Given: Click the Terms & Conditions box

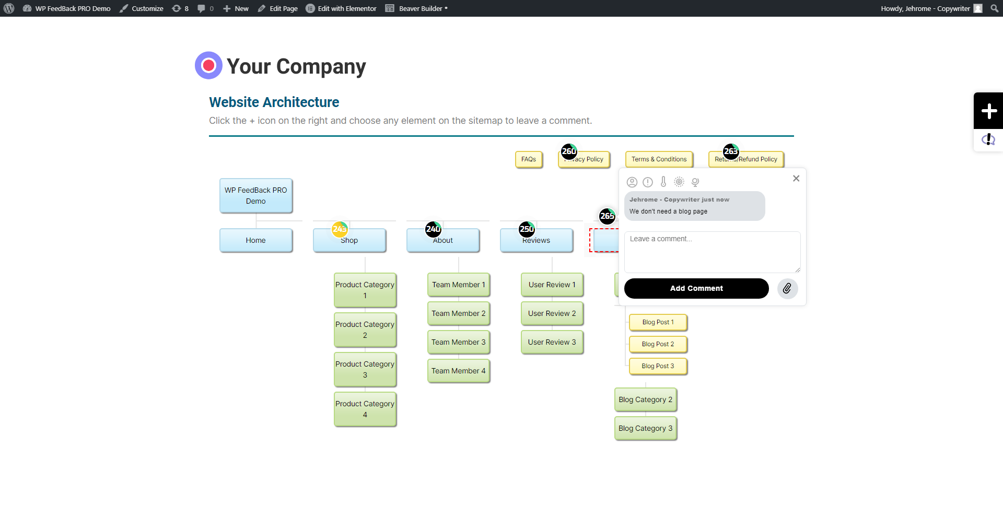Looking at the screenshot, I should click(x=659, y=159).
